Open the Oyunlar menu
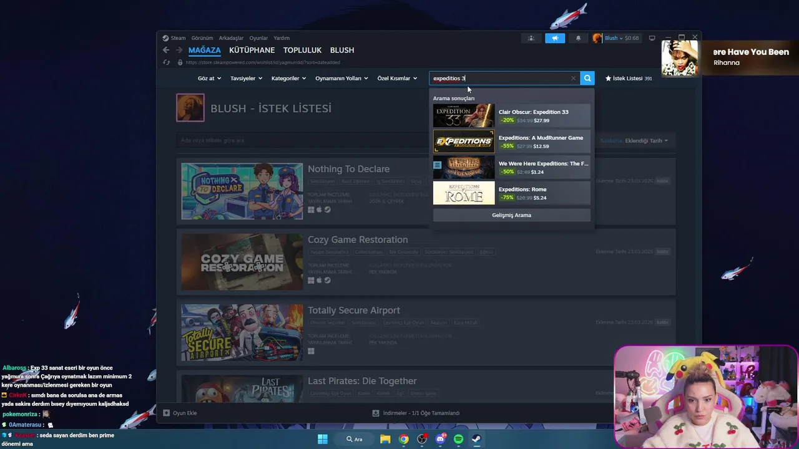Image resolution: width=799 pixels, height=449 pixels. coord(258,38)
